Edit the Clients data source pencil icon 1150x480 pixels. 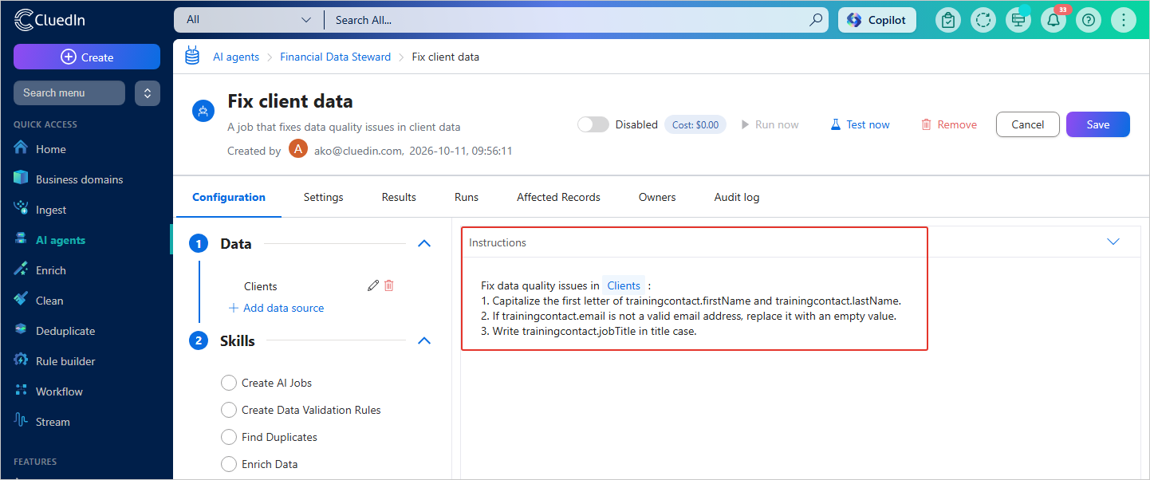tap(372, 285)
